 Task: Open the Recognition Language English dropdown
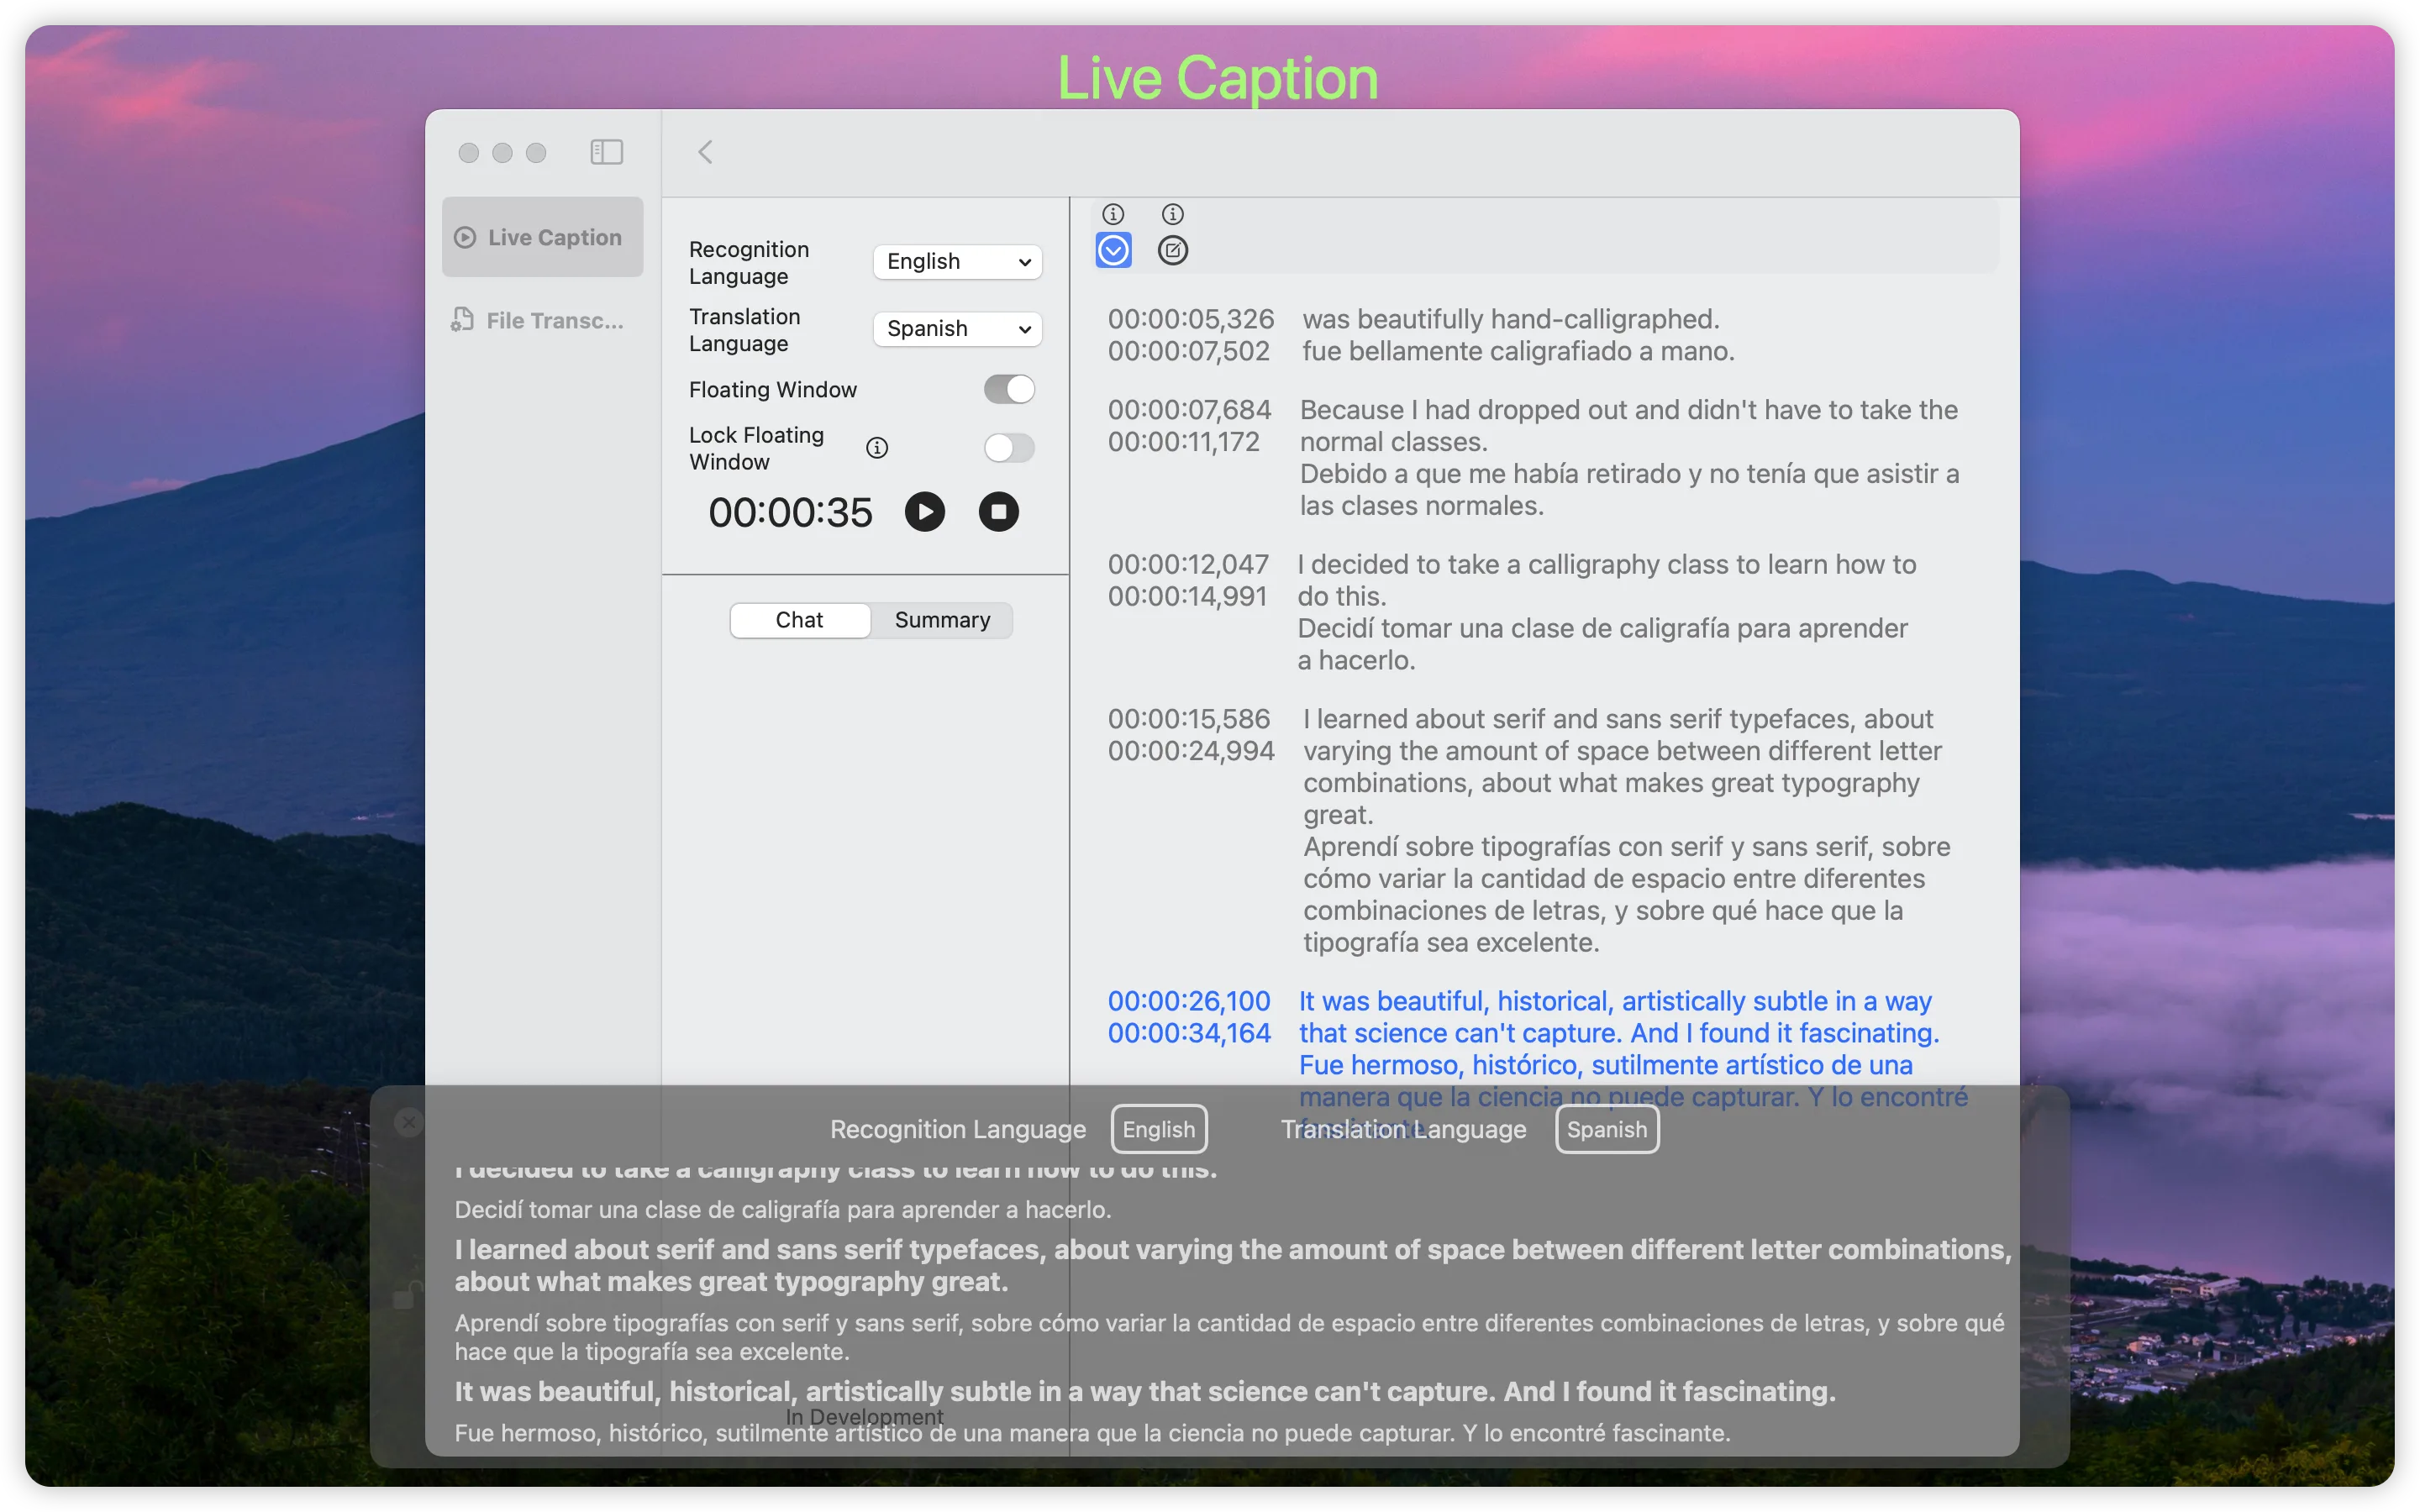point(957,261)
